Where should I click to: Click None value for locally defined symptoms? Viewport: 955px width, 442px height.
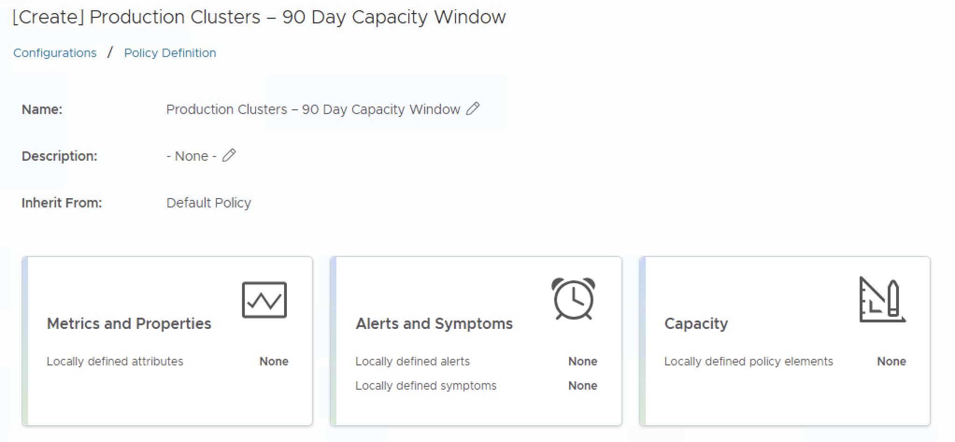click(x=583, y=385)
